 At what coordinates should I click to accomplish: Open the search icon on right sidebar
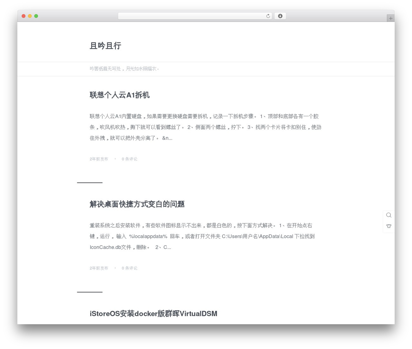389,215
